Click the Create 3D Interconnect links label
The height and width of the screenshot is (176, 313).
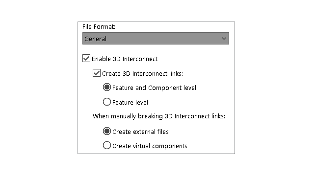coord(143,74)
